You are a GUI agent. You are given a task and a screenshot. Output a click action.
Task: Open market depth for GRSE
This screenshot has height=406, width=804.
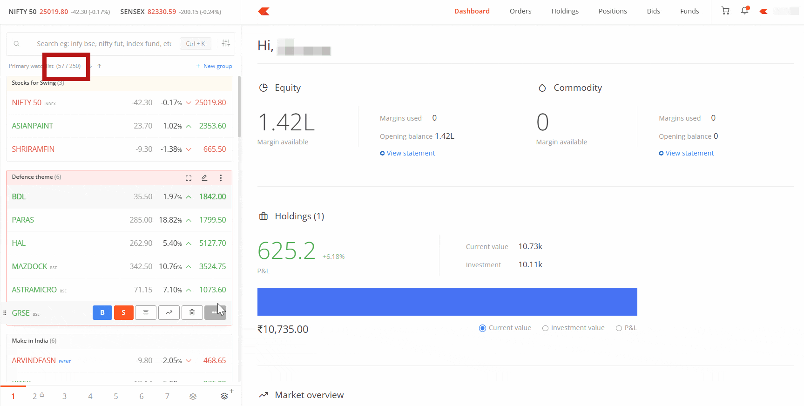[x=146, y=312]
